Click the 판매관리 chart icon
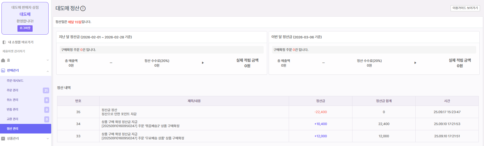Image resolution: width=484 pixels, height=146 pixels. (3, 70)
